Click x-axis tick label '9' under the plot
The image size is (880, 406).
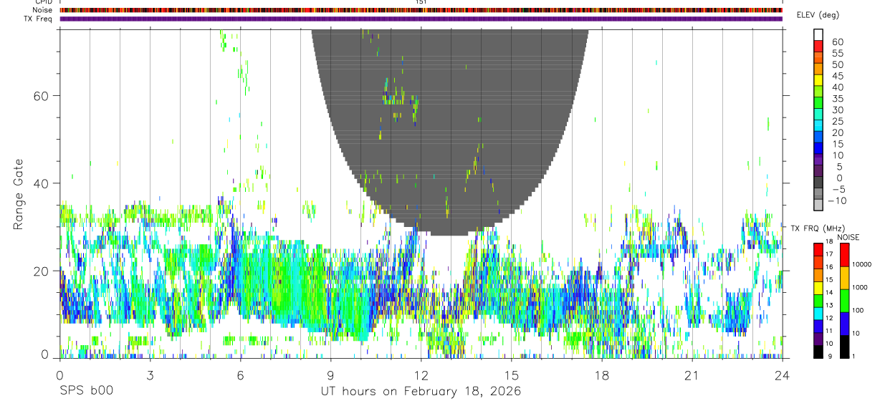[330, 374]
